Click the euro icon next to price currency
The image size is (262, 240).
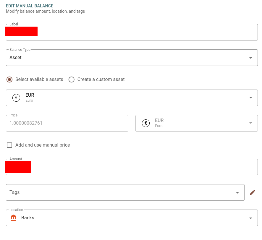[146, 123]
